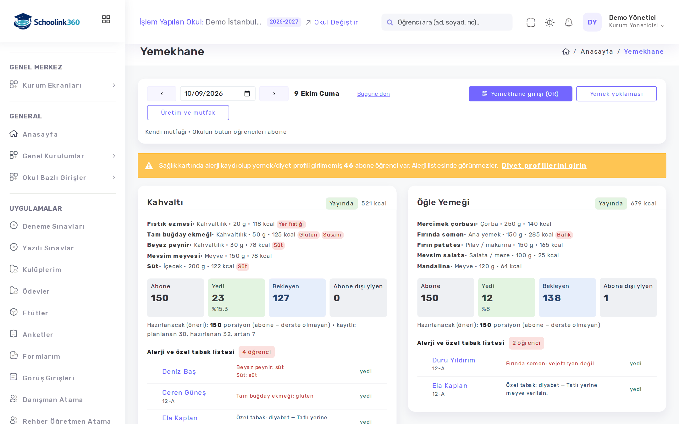This screenshot has height=424, width=679.
Task: Open student Deniz Baş
Action: 179,372
